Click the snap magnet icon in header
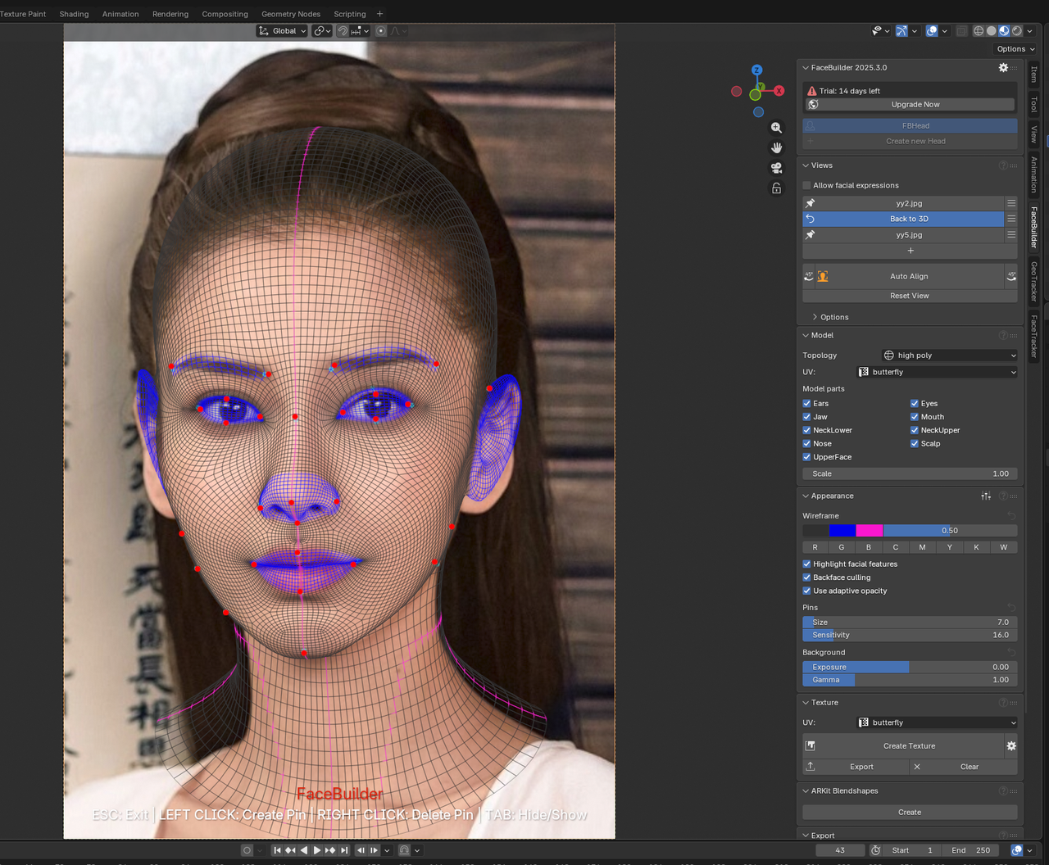The height and width of the screenshot is (865, 1049). point(343,31)
